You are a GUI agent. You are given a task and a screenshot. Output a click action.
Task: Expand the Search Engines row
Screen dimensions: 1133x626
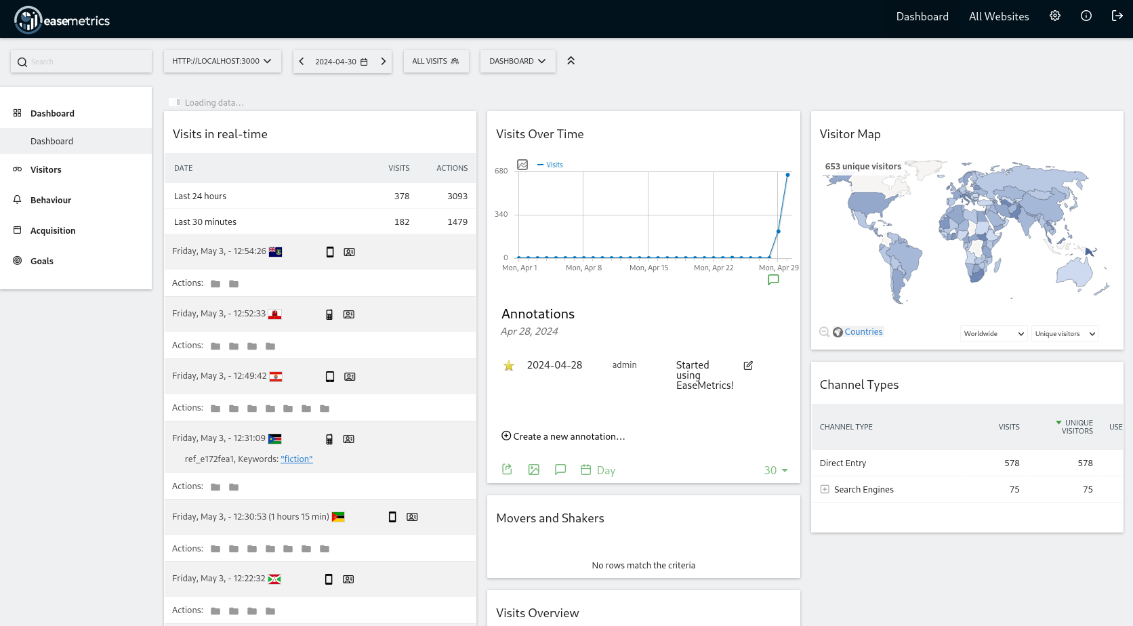pos(825,489)
